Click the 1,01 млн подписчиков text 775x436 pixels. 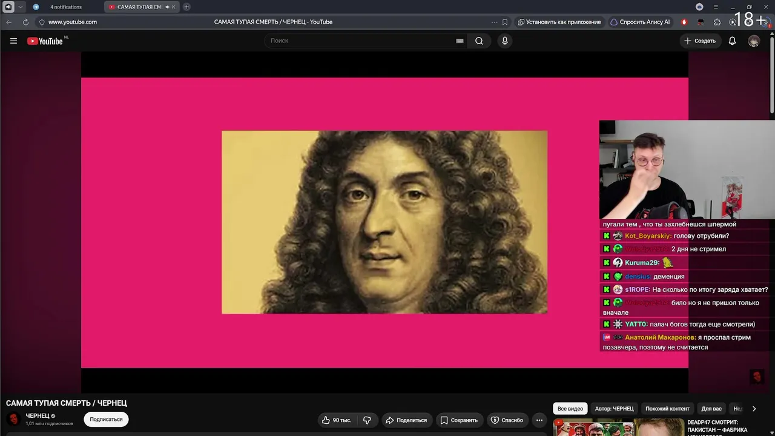coord(49,424)
